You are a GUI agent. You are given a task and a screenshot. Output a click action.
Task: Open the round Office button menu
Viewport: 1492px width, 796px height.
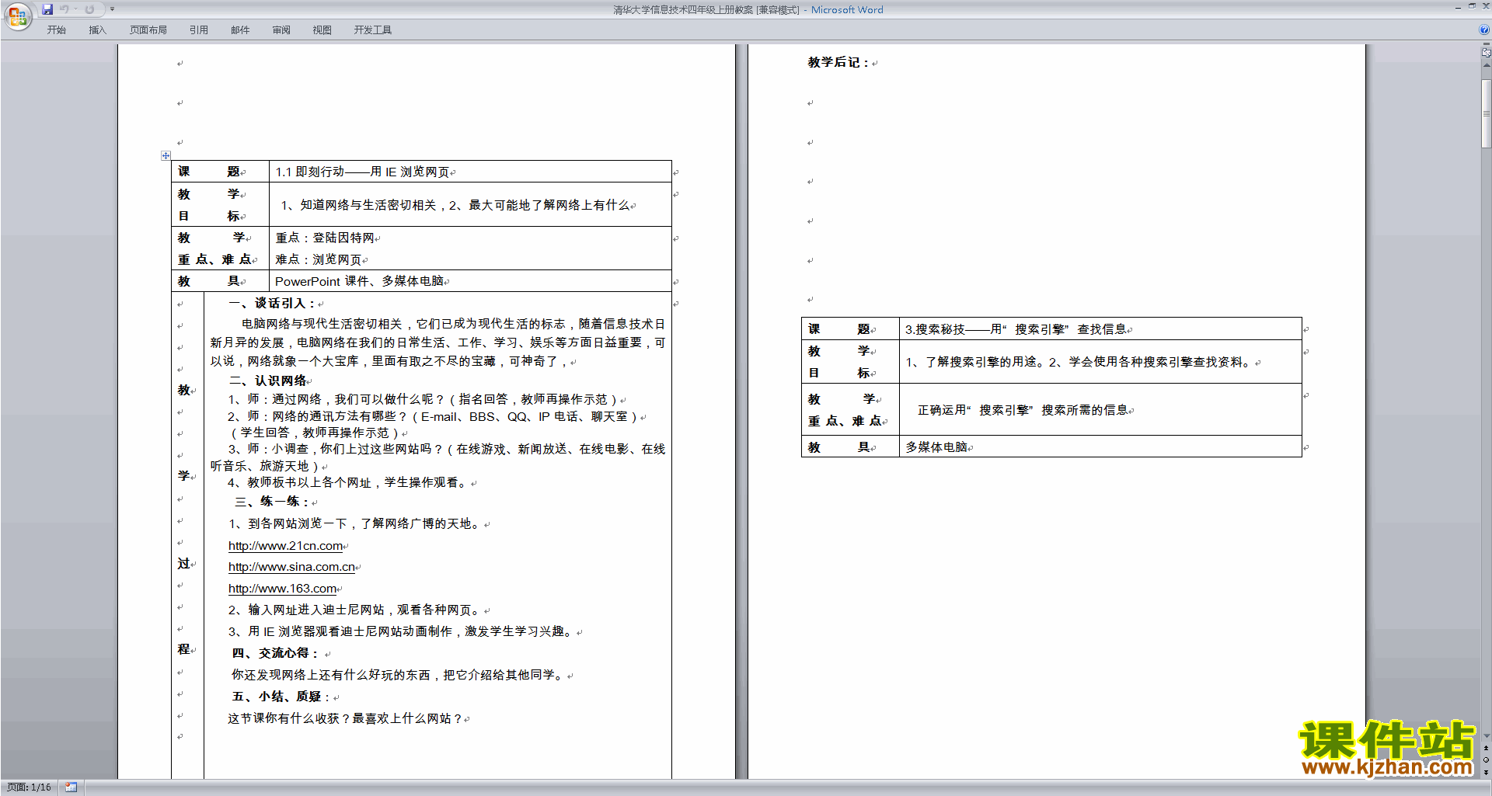(17, 16)
